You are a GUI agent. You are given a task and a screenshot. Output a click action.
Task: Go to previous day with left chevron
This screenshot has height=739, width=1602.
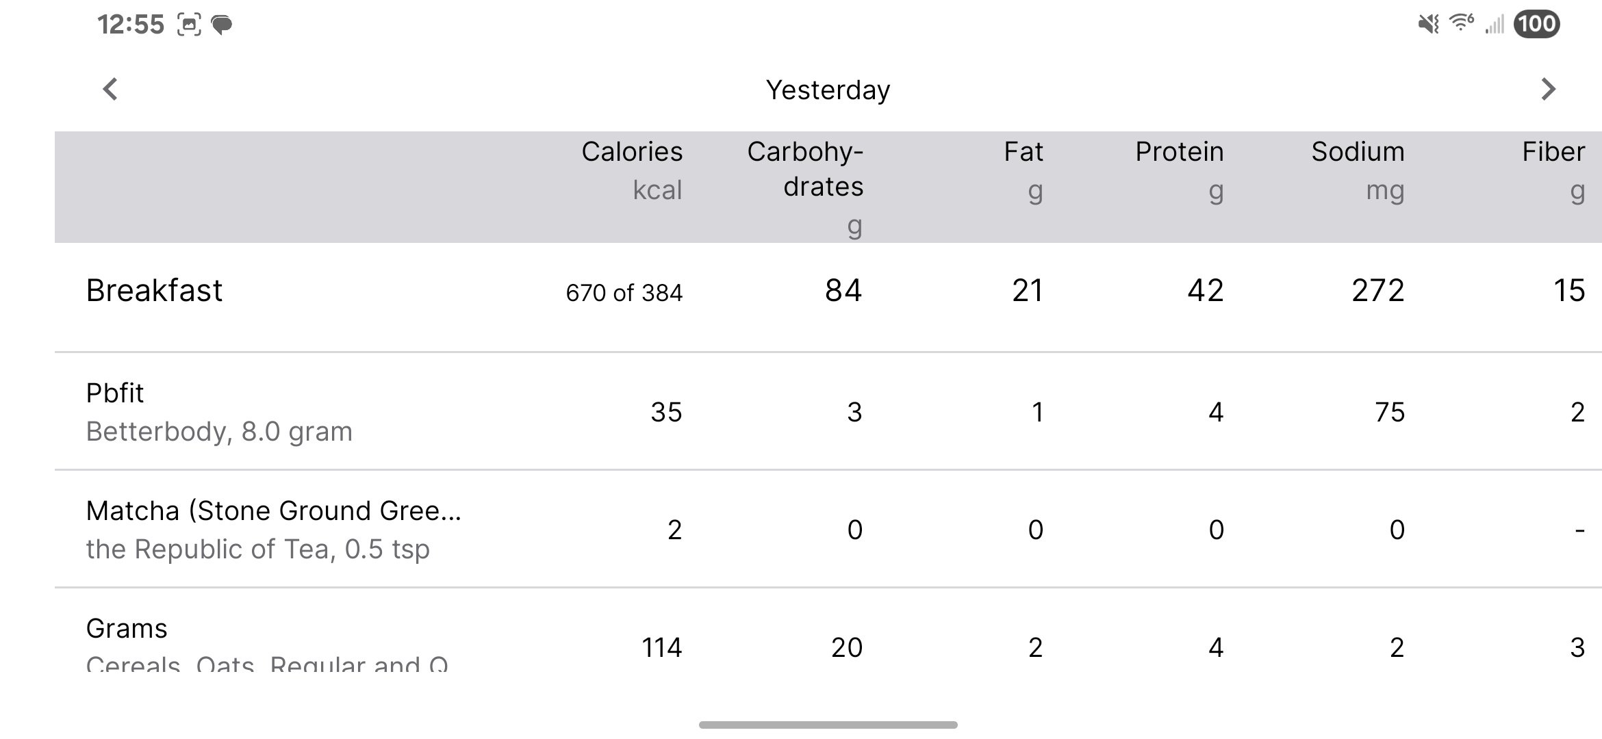110,89
